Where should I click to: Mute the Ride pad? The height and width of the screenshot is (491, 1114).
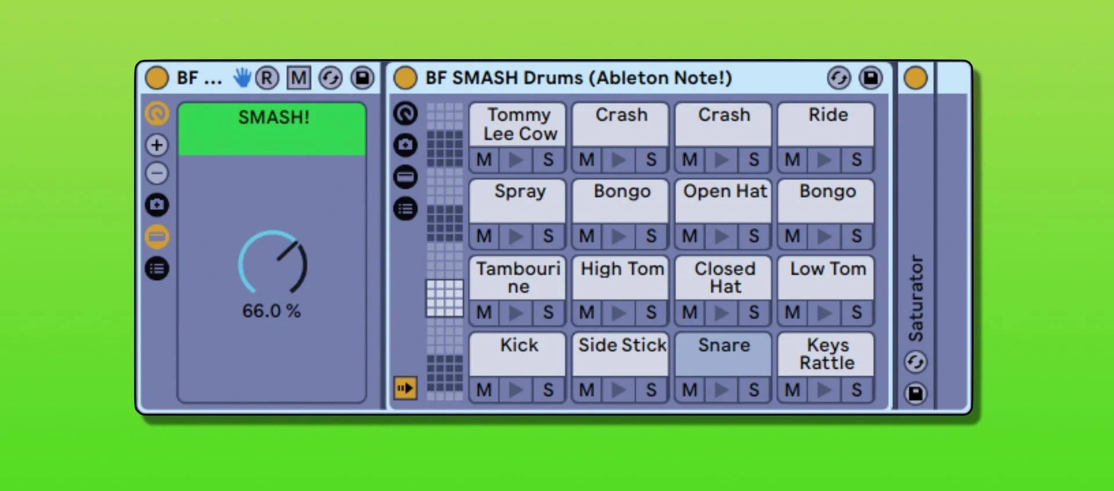click(793, 160)
